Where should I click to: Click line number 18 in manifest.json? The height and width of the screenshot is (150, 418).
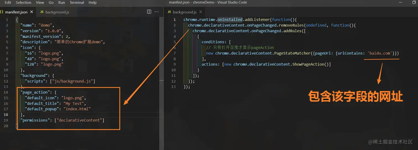(x=6, y=115)
